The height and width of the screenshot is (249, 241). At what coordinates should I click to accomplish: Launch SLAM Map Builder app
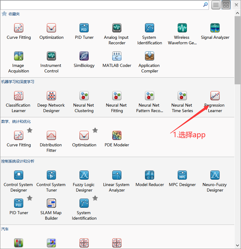[51, 210]
